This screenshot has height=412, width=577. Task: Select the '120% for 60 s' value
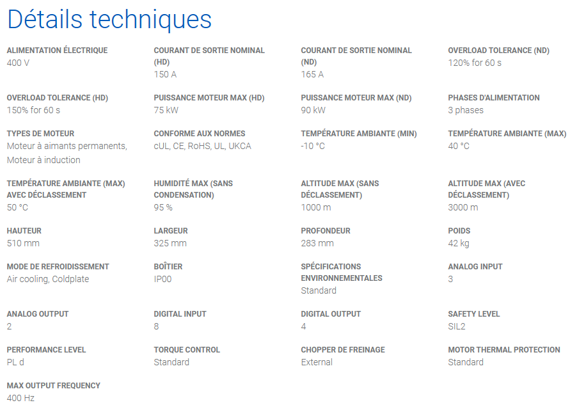(475, 63)
